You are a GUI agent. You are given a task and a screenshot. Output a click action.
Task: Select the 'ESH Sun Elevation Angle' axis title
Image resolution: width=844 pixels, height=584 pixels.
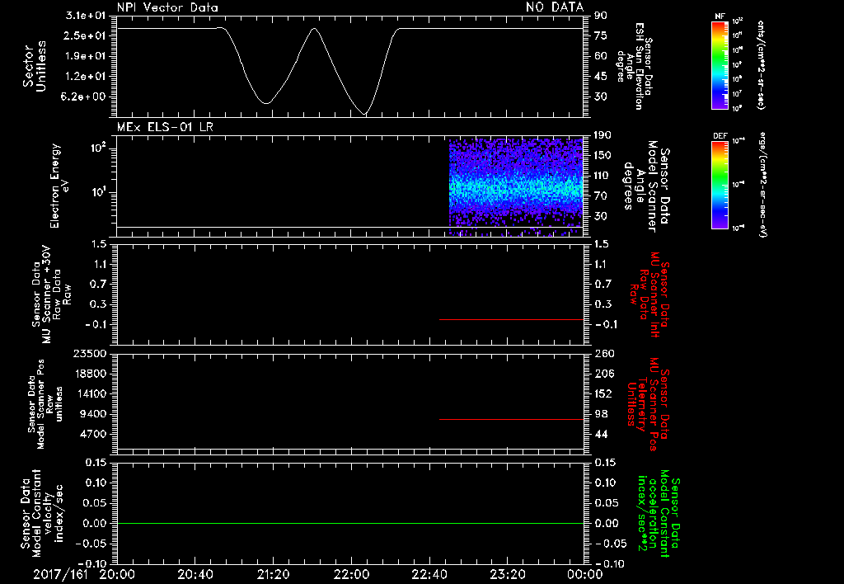pyautogui.click(x=635, y=66)
